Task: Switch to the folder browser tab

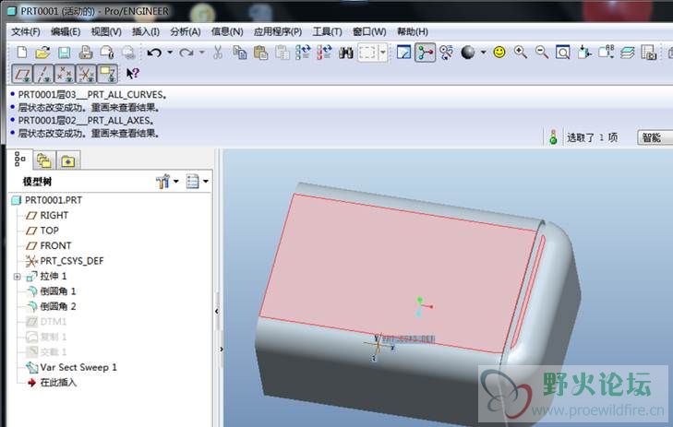Action: pos(43,160)
